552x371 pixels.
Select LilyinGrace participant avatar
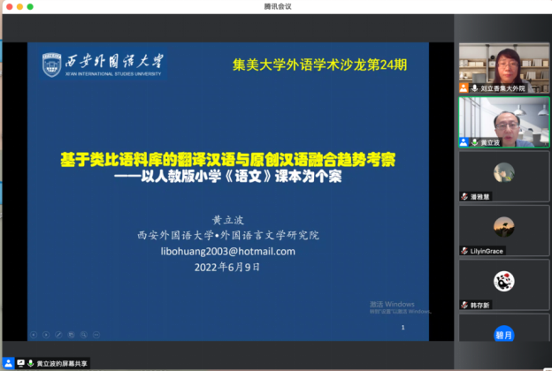coord(503,226)
